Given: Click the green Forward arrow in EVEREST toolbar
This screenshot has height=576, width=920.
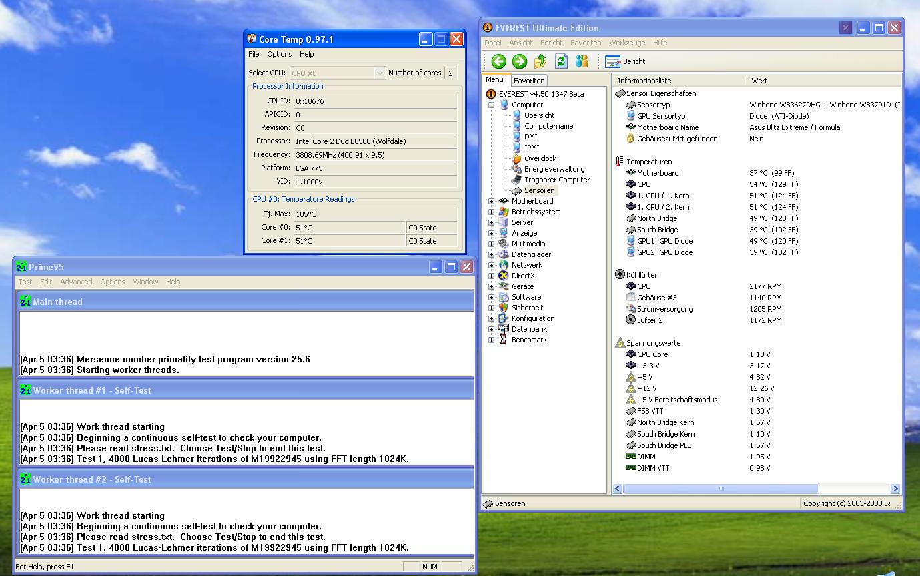Looking at the screenshot, I should pos(519,61).
